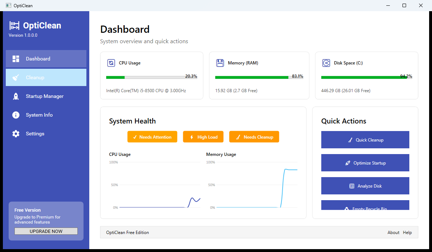Click the broom icon on Needs Cleanup badge
The width and height of the screenshot is (432, 252).
(238, 137)
